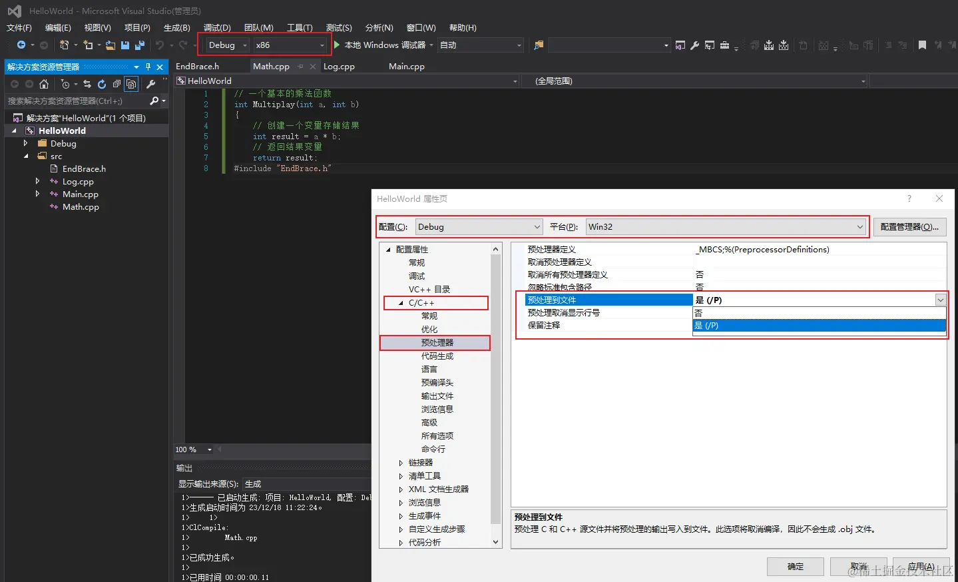This screenshot has width=958, height=582.
Task: Collapse the C/C++ node in property tree
Action: click(x=401, y=303)
